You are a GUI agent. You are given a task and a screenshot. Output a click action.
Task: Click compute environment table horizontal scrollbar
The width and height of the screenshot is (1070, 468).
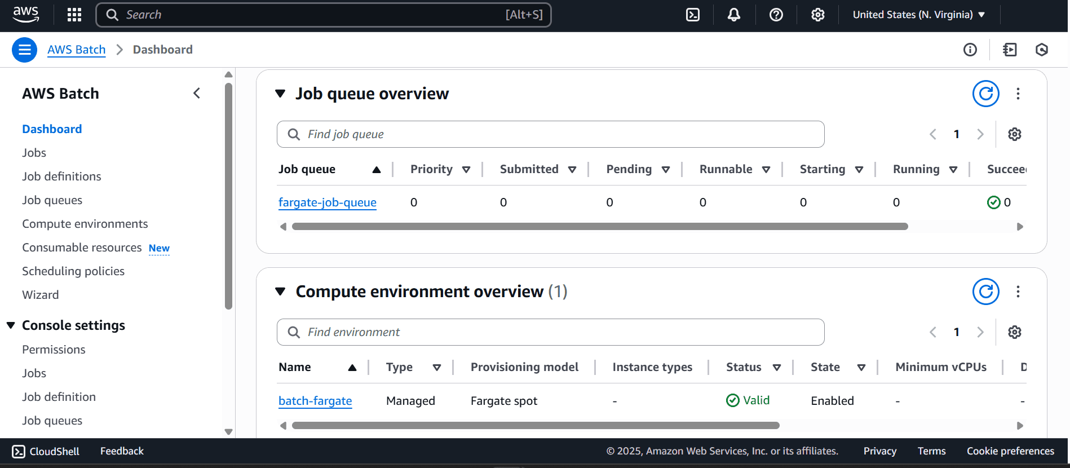click(x=536, y=426)
